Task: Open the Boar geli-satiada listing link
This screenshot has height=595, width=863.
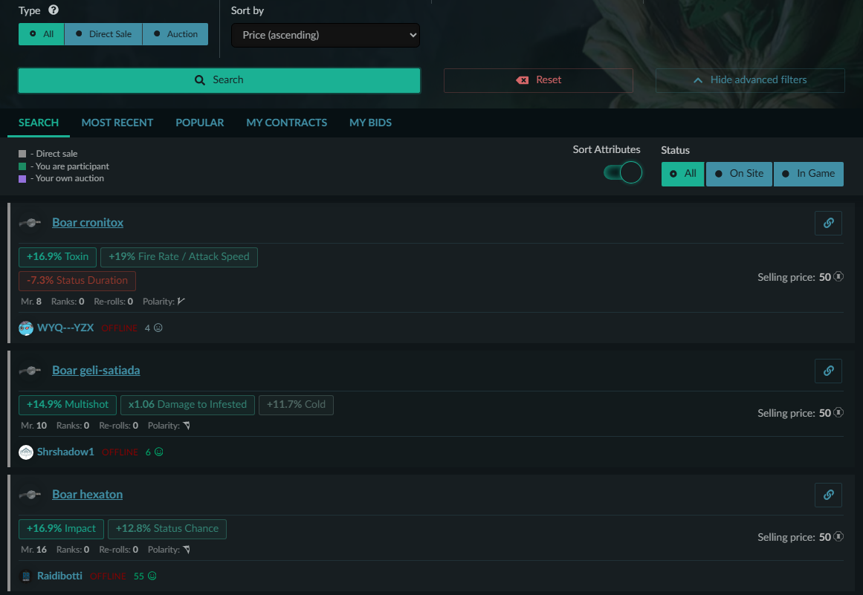Action: click(x=96, y=370)
